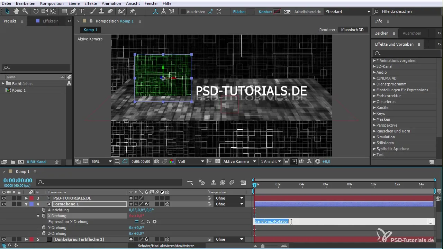Viewport: 443px width, 249px height.
Task: Select the Hand tool
Action: (x=16, y=11)
